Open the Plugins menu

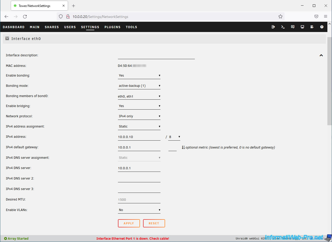pyautogui.click(x=112, y=27)
